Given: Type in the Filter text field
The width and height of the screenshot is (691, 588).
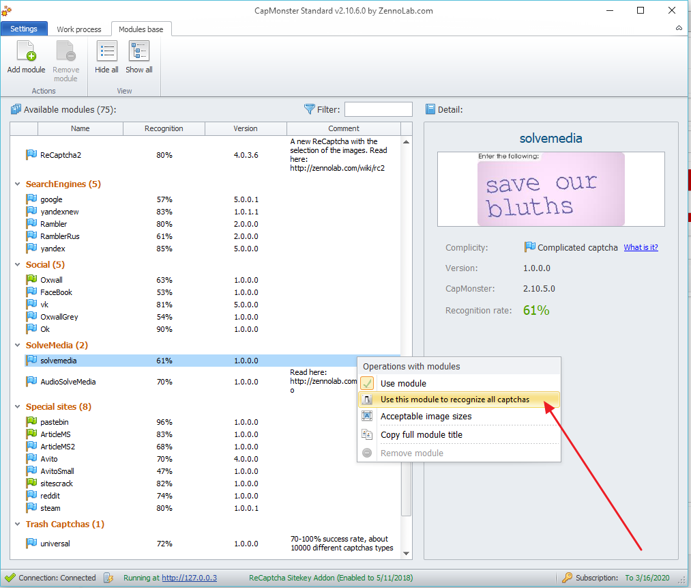Looking at the screenshot, I should (x=378, y=109).
